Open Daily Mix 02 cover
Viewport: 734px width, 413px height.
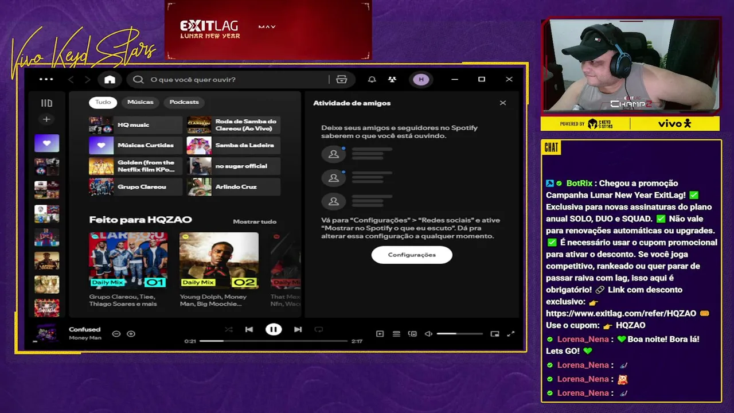pyautogui.click(x=218, y=260)
